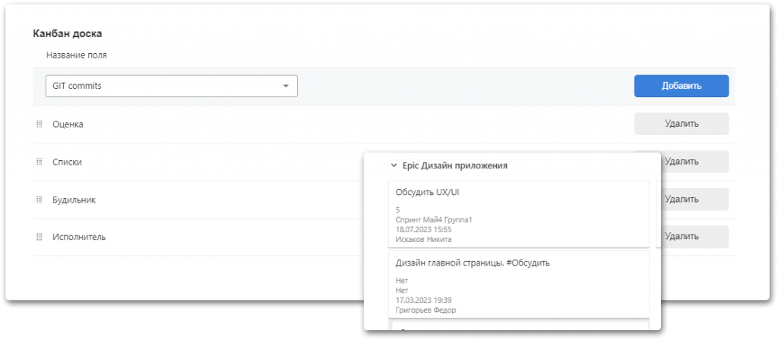Image resolution: width=778 pixels, height=340 pixels.
Task: Click the drag handle beside Будильник
Action: [x=40, y=200]
